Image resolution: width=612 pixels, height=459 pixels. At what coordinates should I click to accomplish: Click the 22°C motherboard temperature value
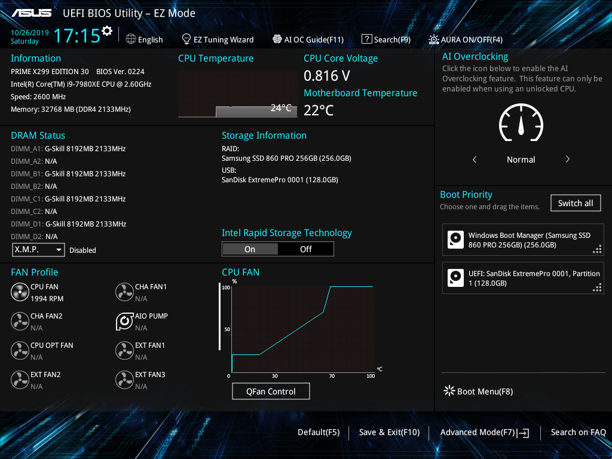[319, 111]
